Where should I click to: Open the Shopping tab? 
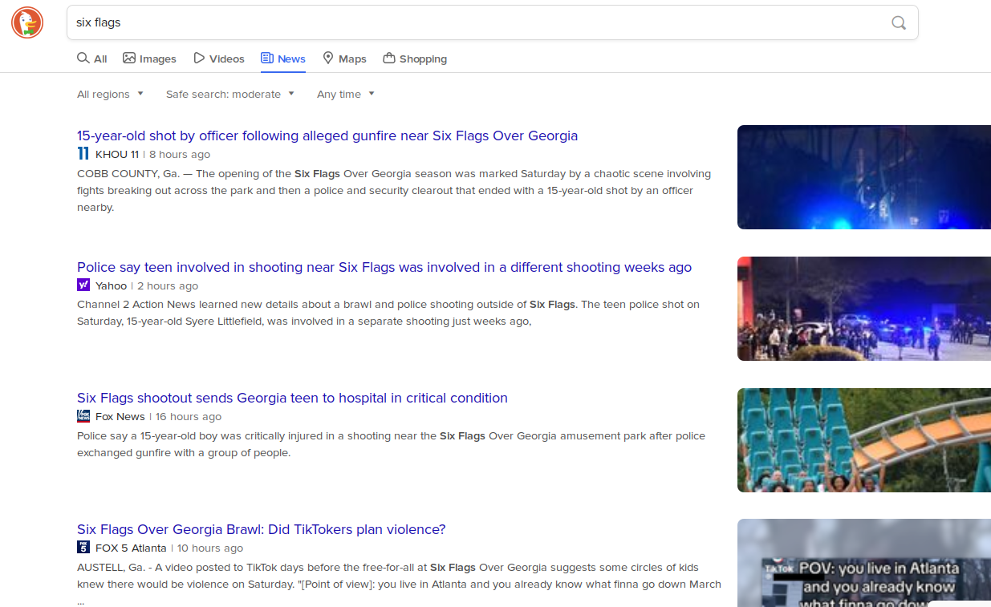point(415,59)
